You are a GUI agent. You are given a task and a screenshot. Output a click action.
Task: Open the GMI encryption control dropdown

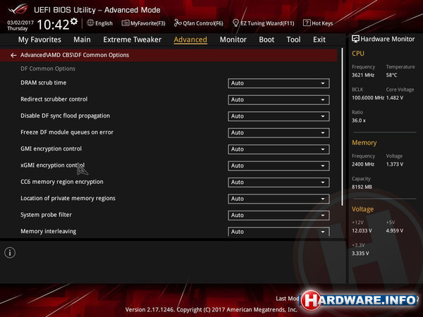278,149
